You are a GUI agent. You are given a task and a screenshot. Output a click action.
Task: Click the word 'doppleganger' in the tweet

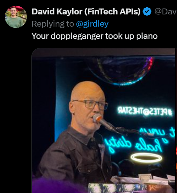click(x=77, y=36)
